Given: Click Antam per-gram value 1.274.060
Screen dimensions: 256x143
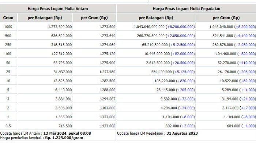Looking at the screenshot, I should [x=107, y=45].
